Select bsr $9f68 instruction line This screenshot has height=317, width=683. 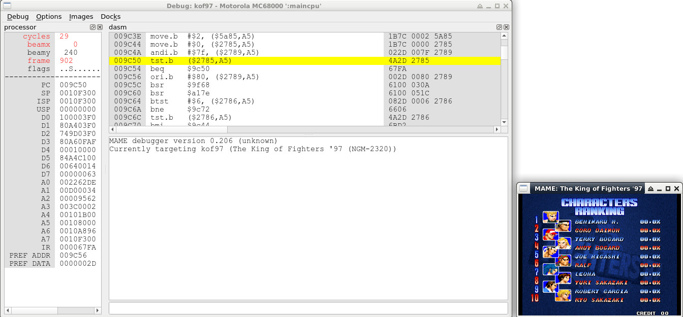(305, 85)
